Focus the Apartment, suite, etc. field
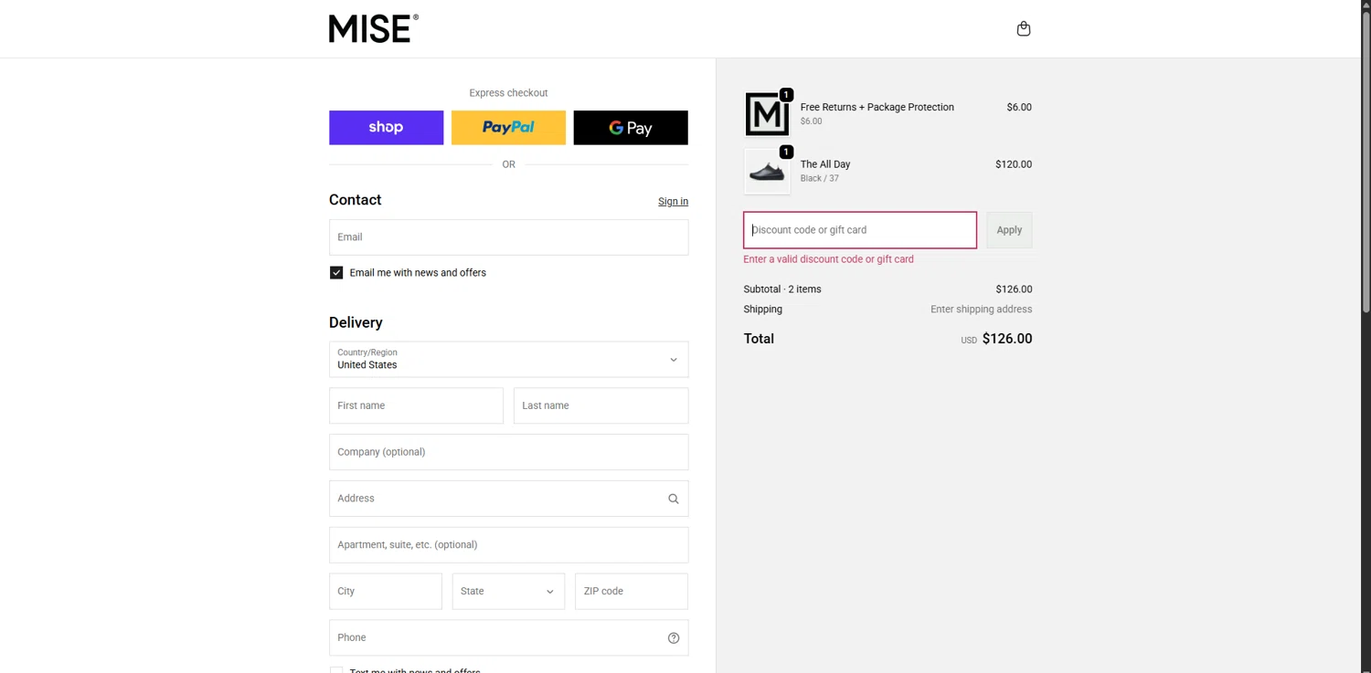This screenshot has height=673, width=1371. pyautogui.click(x=508, y=545)
